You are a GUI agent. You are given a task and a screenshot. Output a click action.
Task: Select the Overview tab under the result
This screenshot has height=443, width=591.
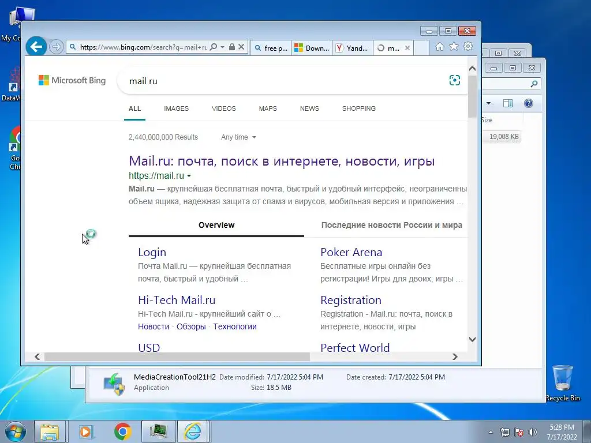pos(216,225)
